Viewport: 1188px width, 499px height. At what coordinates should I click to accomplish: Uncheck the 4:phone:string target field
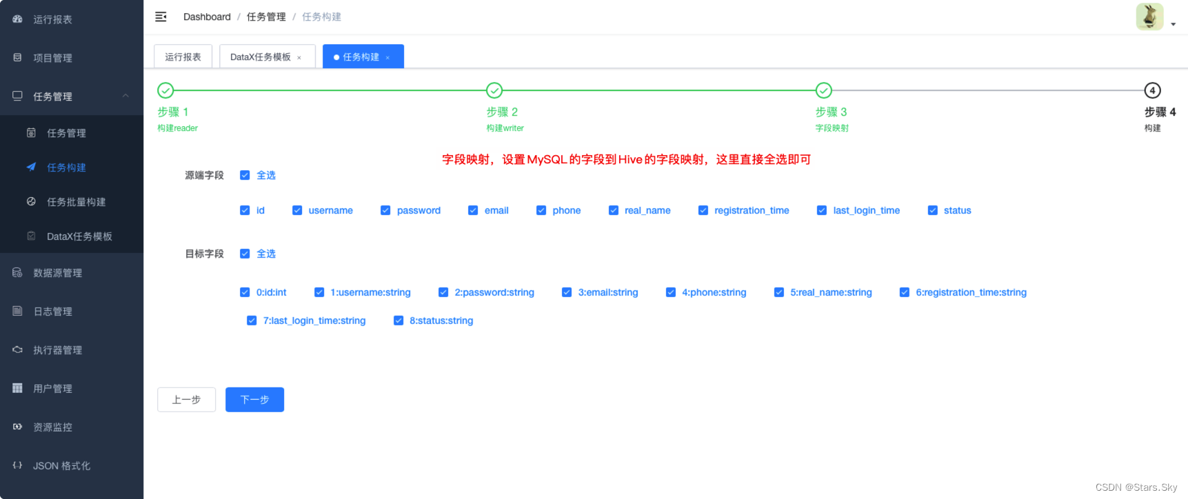click(x=671, y=292)
